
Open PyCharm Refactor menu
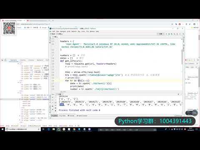74,32
